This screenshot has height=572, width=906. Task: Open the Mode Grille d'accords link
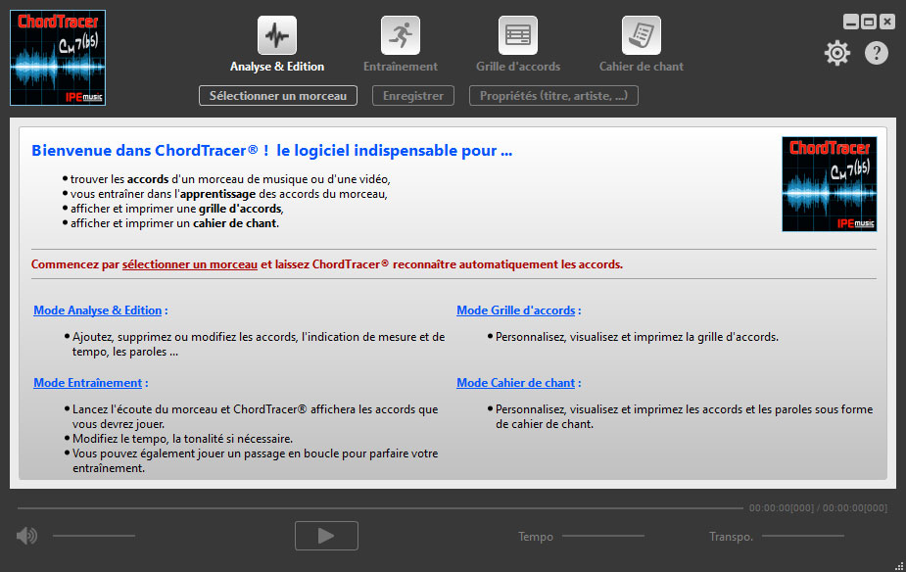coord(516,310)
